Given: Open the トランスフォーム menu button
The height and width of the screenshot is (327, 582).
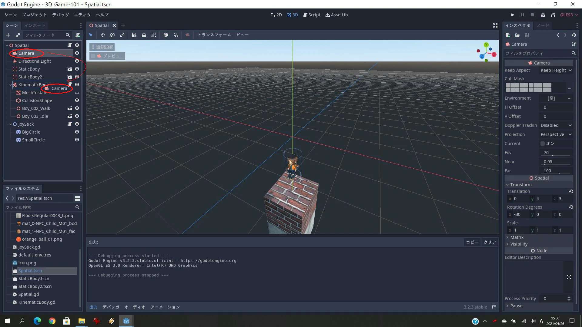Looking at the screenshot, I should tap(214, 35).
